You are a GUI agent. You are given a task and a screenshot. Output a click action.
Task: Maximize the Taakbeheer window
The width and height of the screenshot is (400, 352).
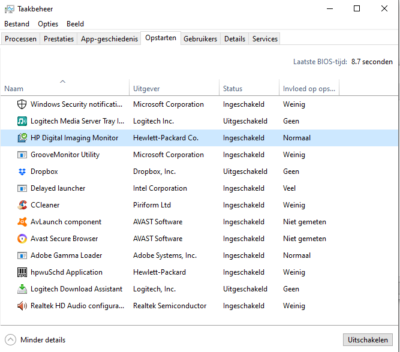pos(357,8)
